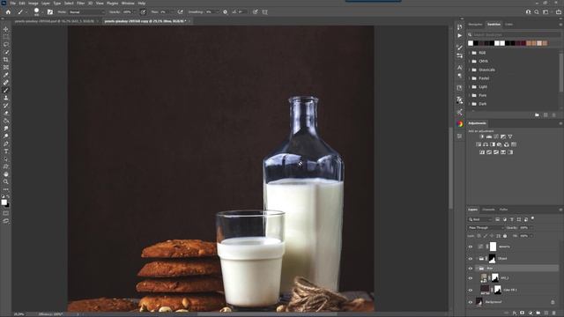Image resolution: width=564 pixels, height=317 pixels.
Task: Click the layer Opacity value field
Action: tap(524, 228)
